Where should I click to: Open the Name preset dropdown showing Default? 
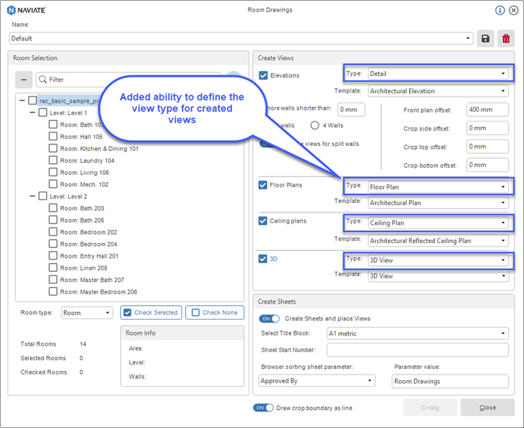[x=241, y=38]
